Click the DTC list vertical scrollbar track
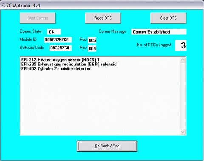Viewport: 204px width, 161px height. pos(183,96)
